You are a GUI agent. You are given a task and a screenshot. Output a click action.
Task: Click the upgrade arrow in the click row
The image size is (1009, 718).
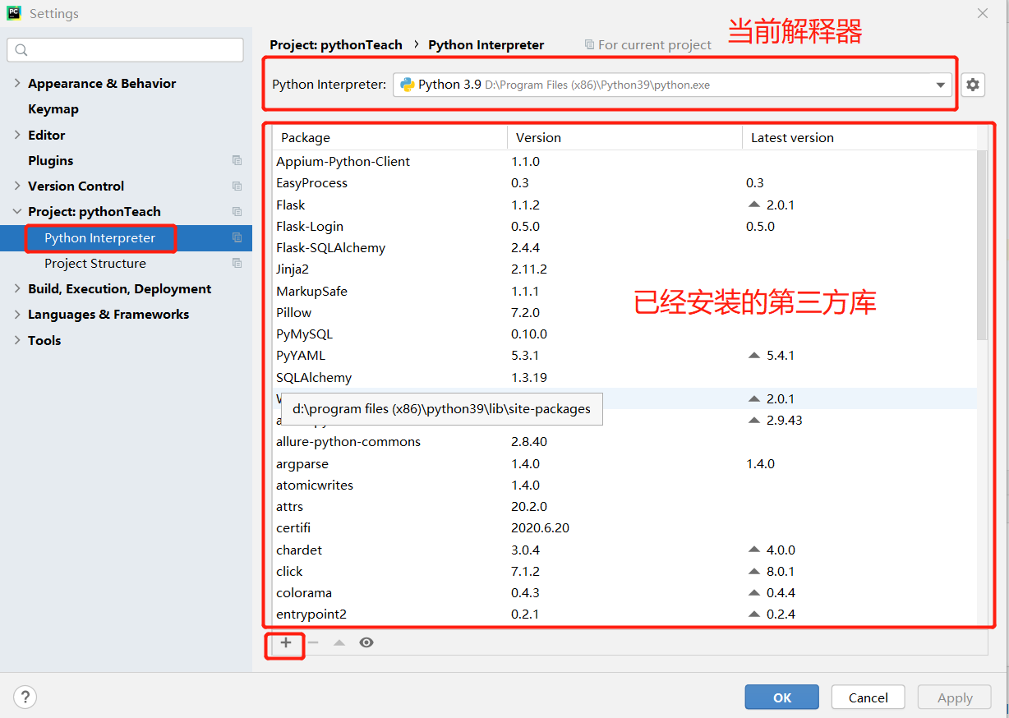(x=754, y=571)
